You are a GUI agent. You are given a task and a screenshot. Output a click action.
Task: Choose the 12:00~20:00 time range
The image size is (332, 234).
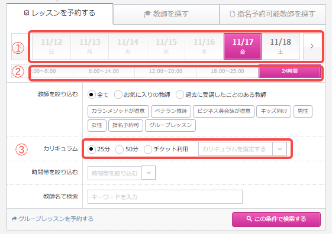(166, 71)
